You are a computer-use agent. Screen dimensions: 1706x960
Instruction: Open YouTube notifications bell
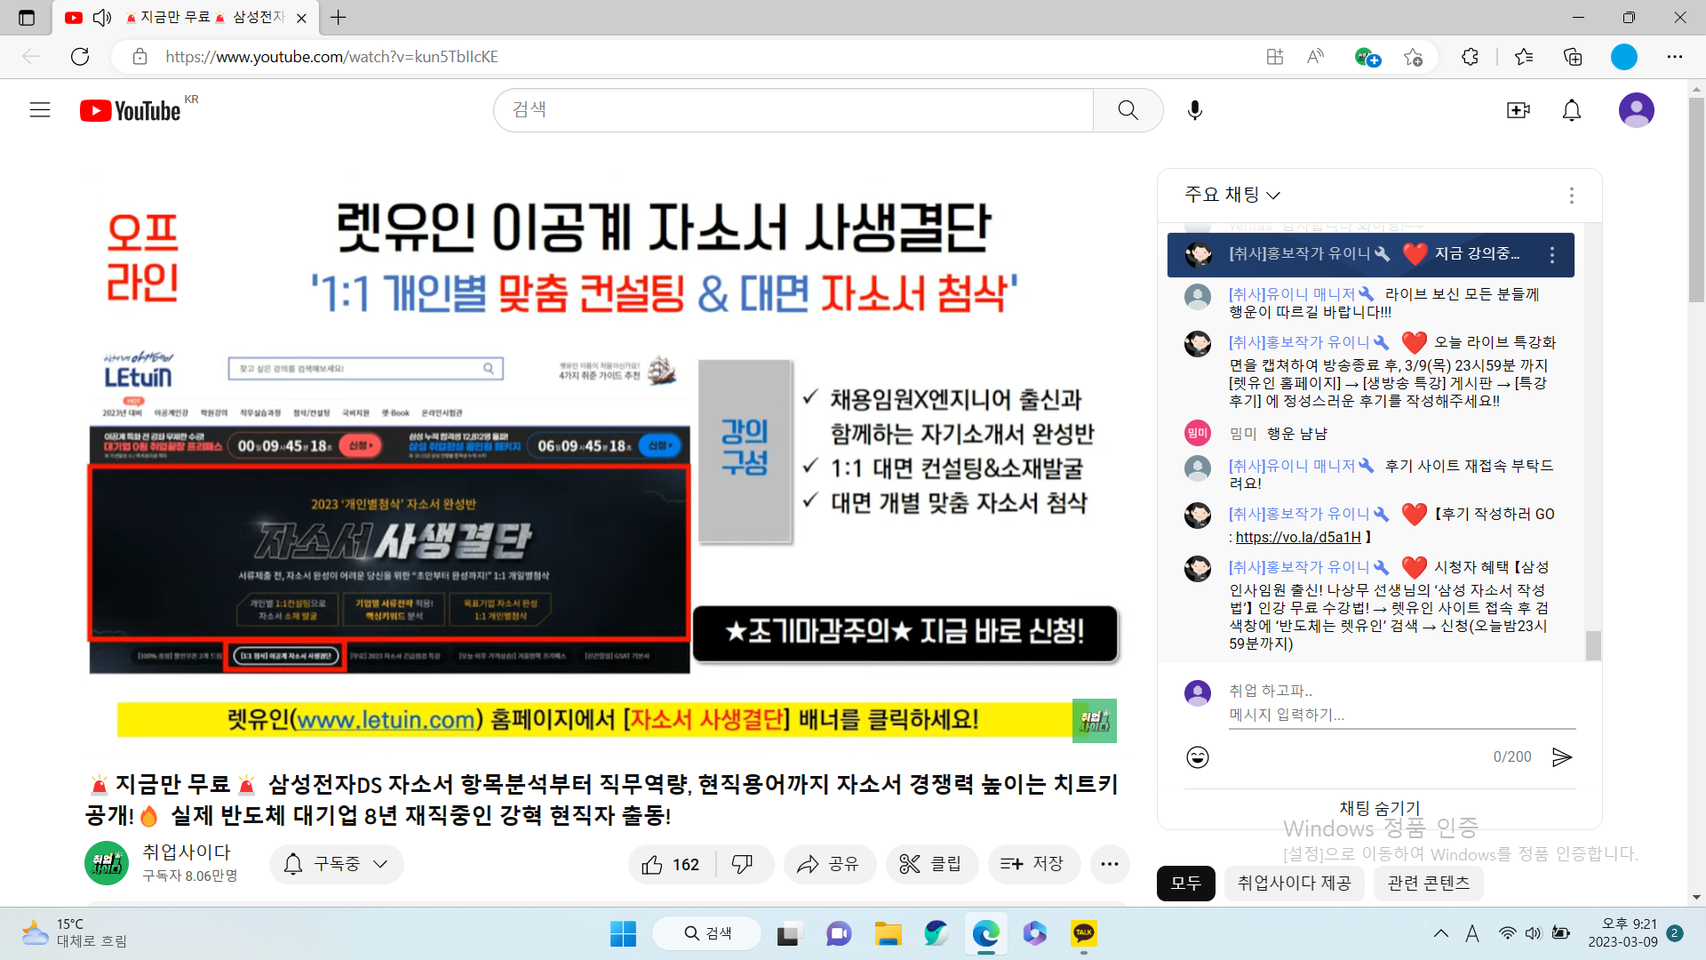(x=1571, y=110)
